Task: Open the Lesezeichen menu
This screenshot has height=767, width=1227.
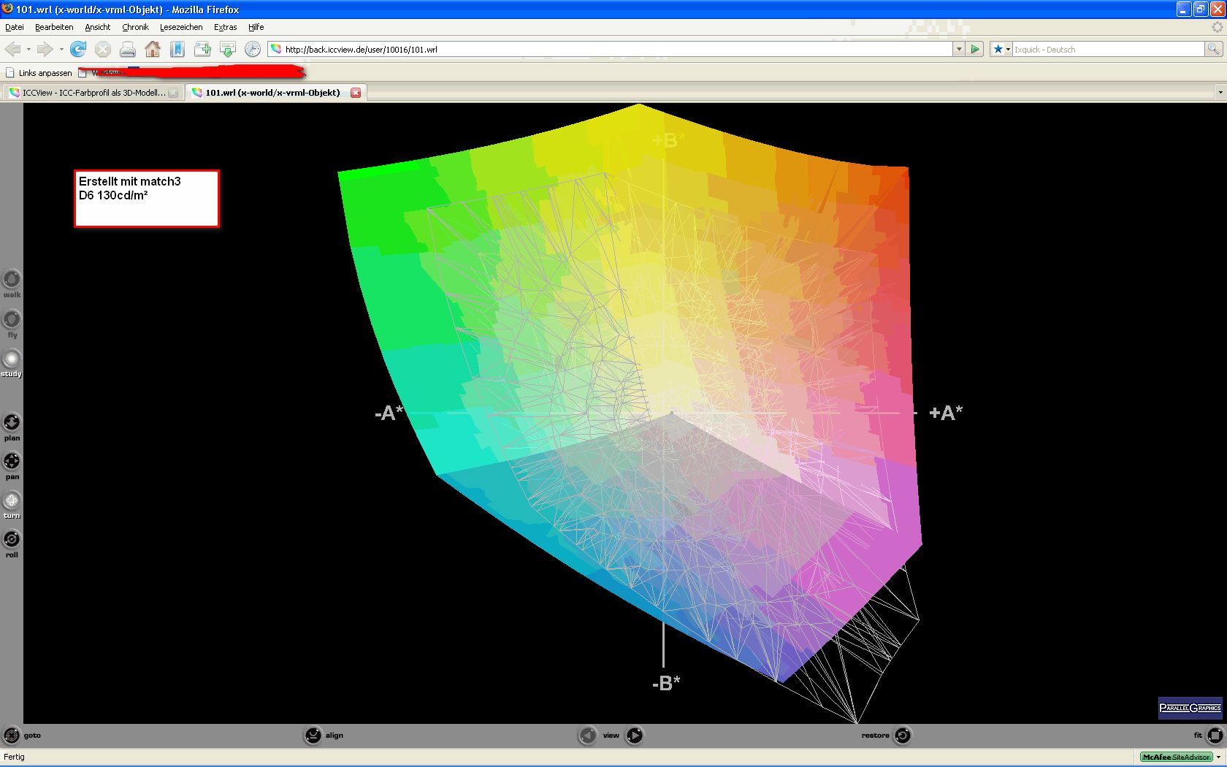Action: pyautogui.click(x=181, y=27)
